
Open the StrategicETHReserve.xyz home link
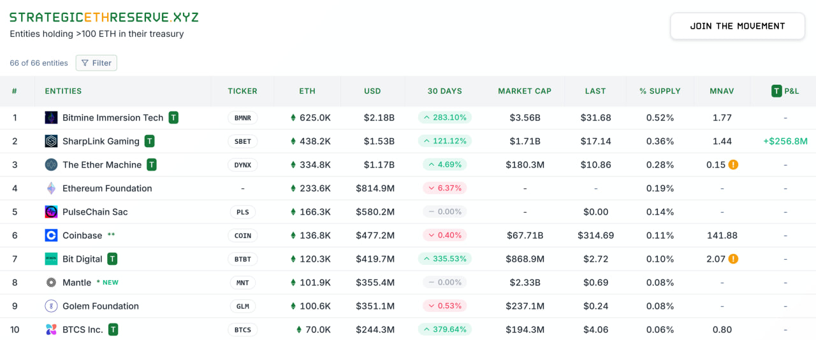click(104, 17)
